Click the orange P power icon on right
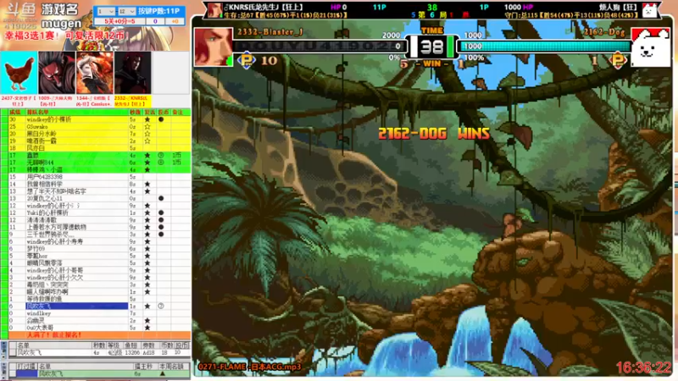The height and width of the screenshot is (381, 678). pyautogui.click(x=618, y=60)
